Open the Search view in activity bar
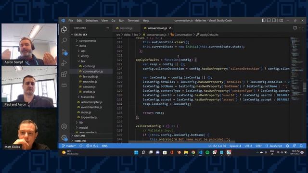 (x=64, y=40)
